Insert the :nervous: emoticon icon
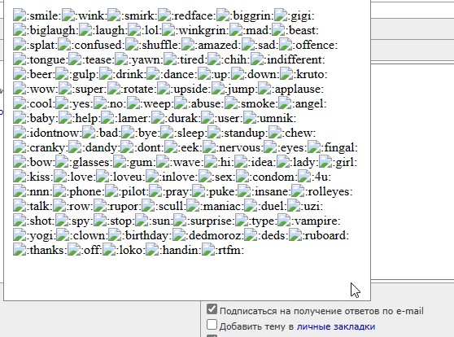The height and width of the screenshot is (337, 454). pyautogui.click(x=209, y=147)
